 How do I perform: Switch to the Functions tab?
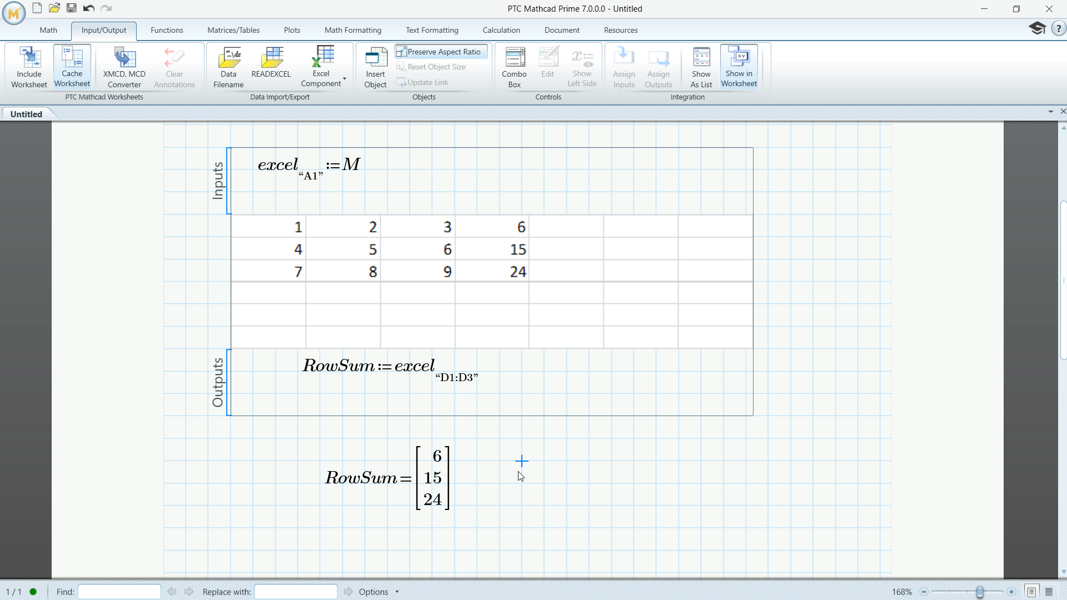(x=167, y=30)
